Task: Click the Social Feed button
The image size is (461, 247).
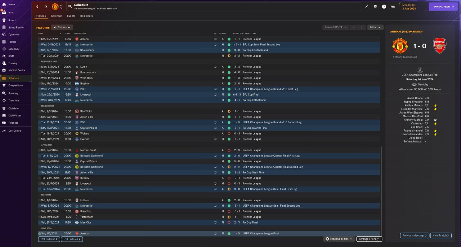Action: pos(443,6)
